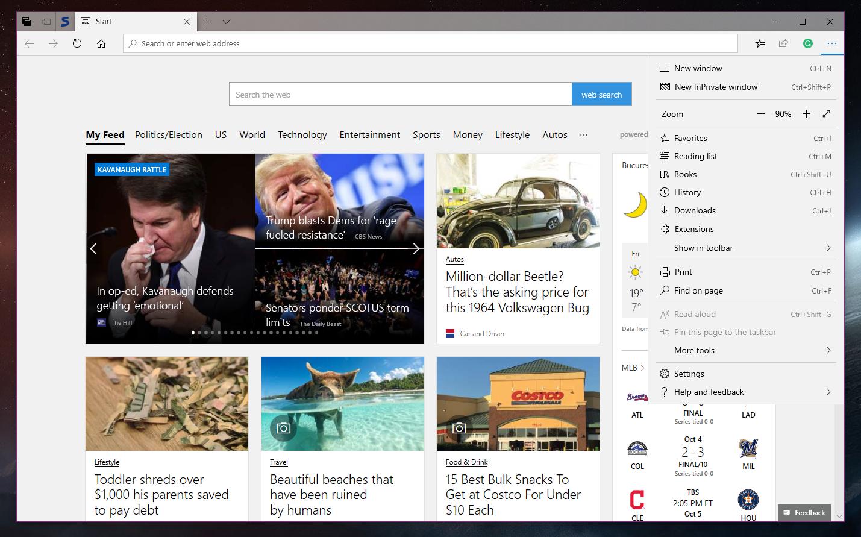Open Favorites from the menu
This screenshot has height=537, width=861.
tap(746, 138)
